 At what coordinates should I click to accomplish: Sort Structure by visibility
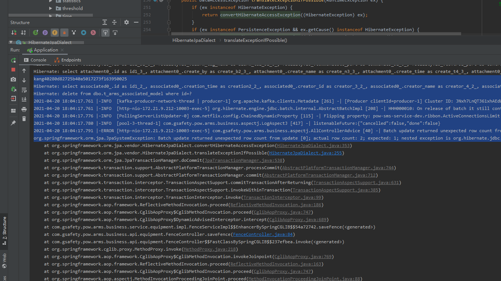[14, 33]
